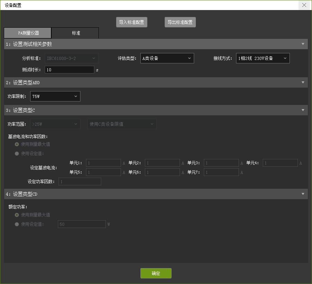Open the 评估类型 dropdown
This screenshot has height=284, width=312.
[167, 58]
